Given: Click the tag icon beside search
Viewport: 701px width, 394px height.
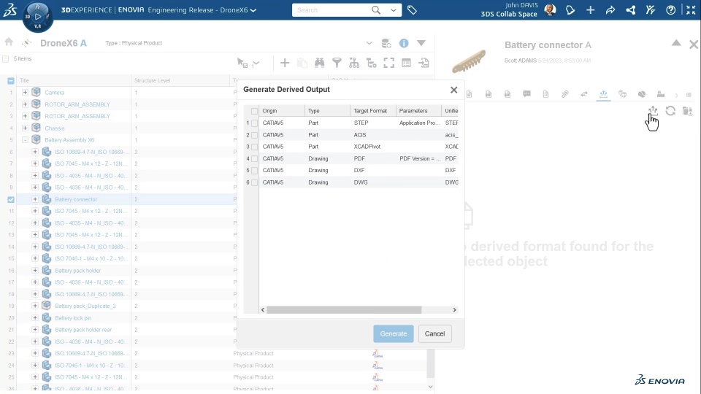Looking at the screenshot, I should tap(412, 9).
